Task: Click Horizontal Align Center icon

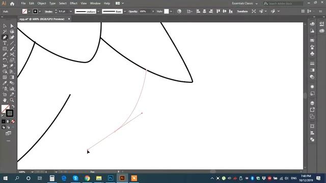Action: coord(204,11)
